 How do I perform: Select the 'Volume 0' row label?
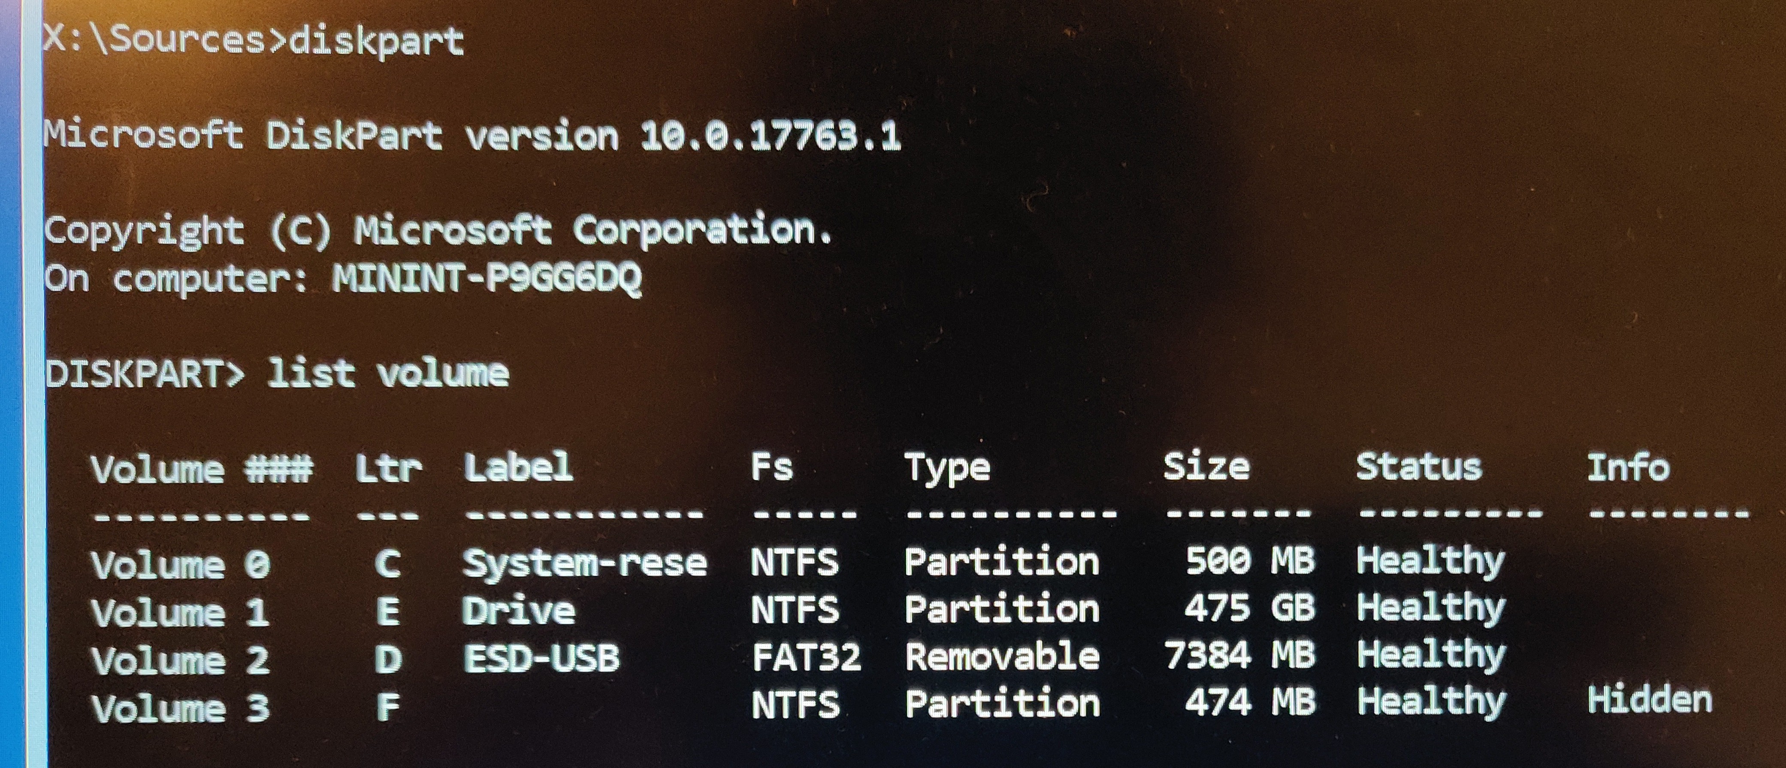pos(180,564)
